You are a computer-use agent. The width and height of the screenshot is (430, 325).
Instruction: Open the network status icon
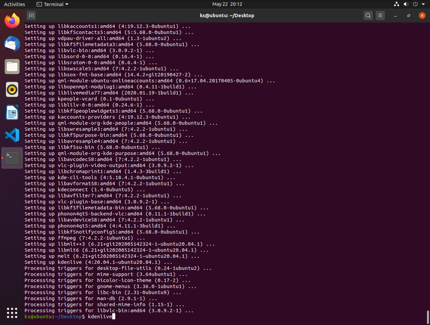click(397, 4)
